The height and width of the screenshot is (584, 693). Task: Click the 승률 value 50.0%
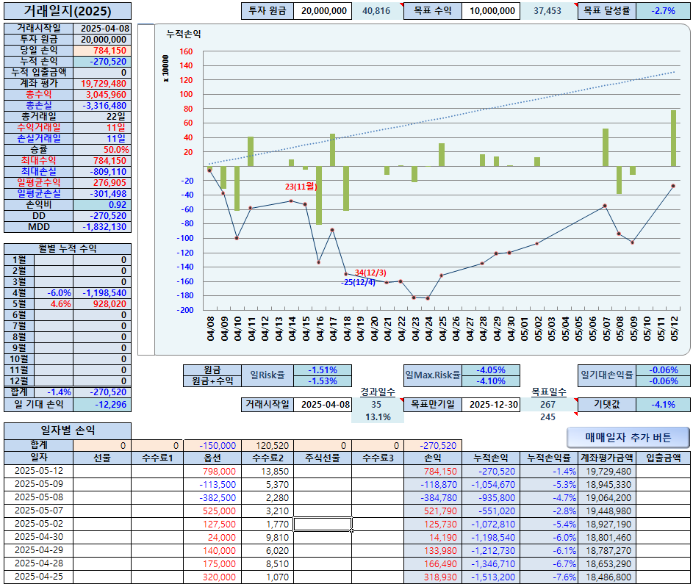click(102, 150)
